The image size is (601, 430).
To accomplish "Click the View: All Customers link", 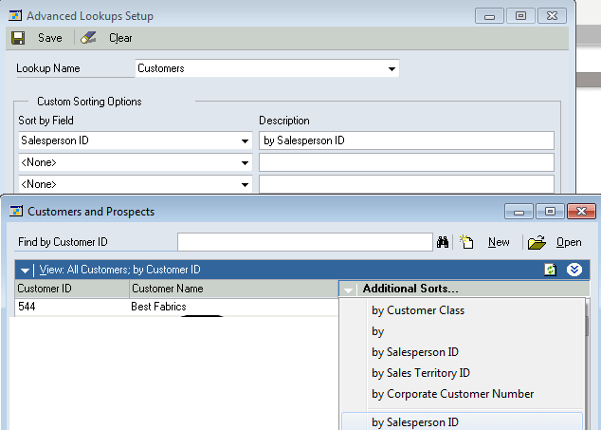I will [119, 270].
